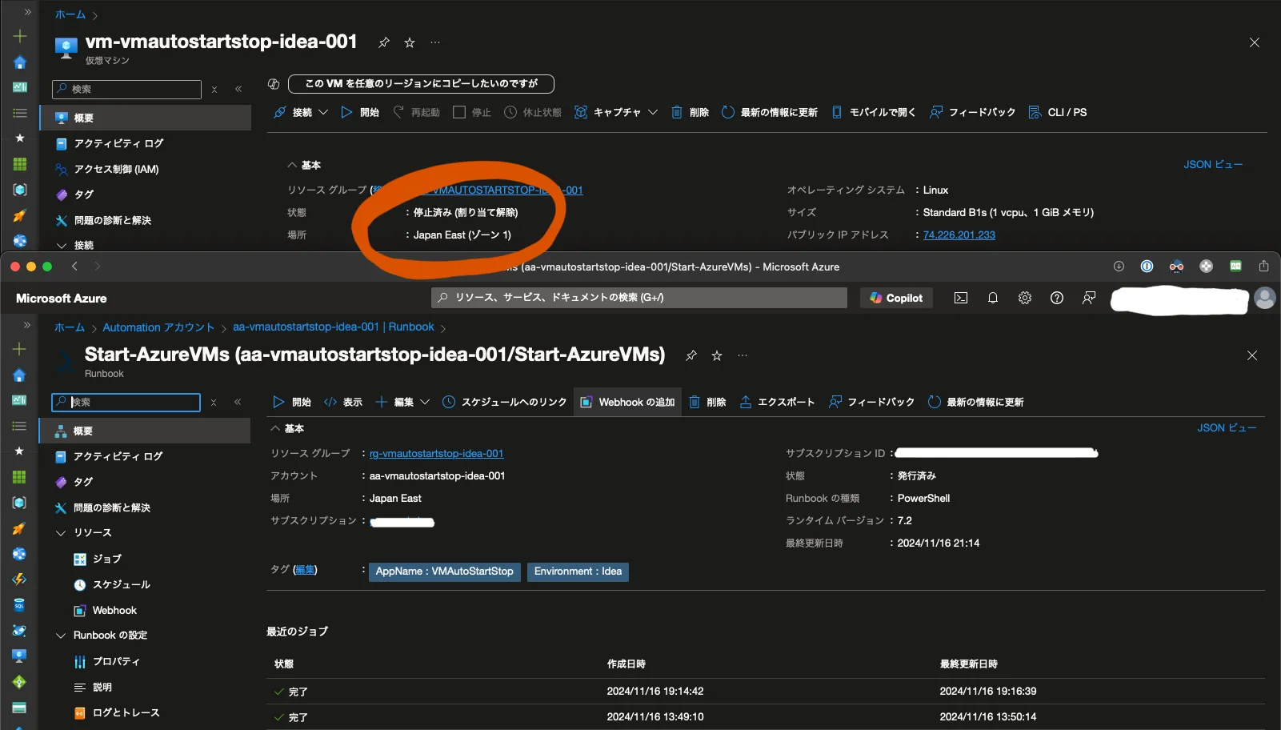Open the feedback icon in Azure header

(x=1089, y=298)
